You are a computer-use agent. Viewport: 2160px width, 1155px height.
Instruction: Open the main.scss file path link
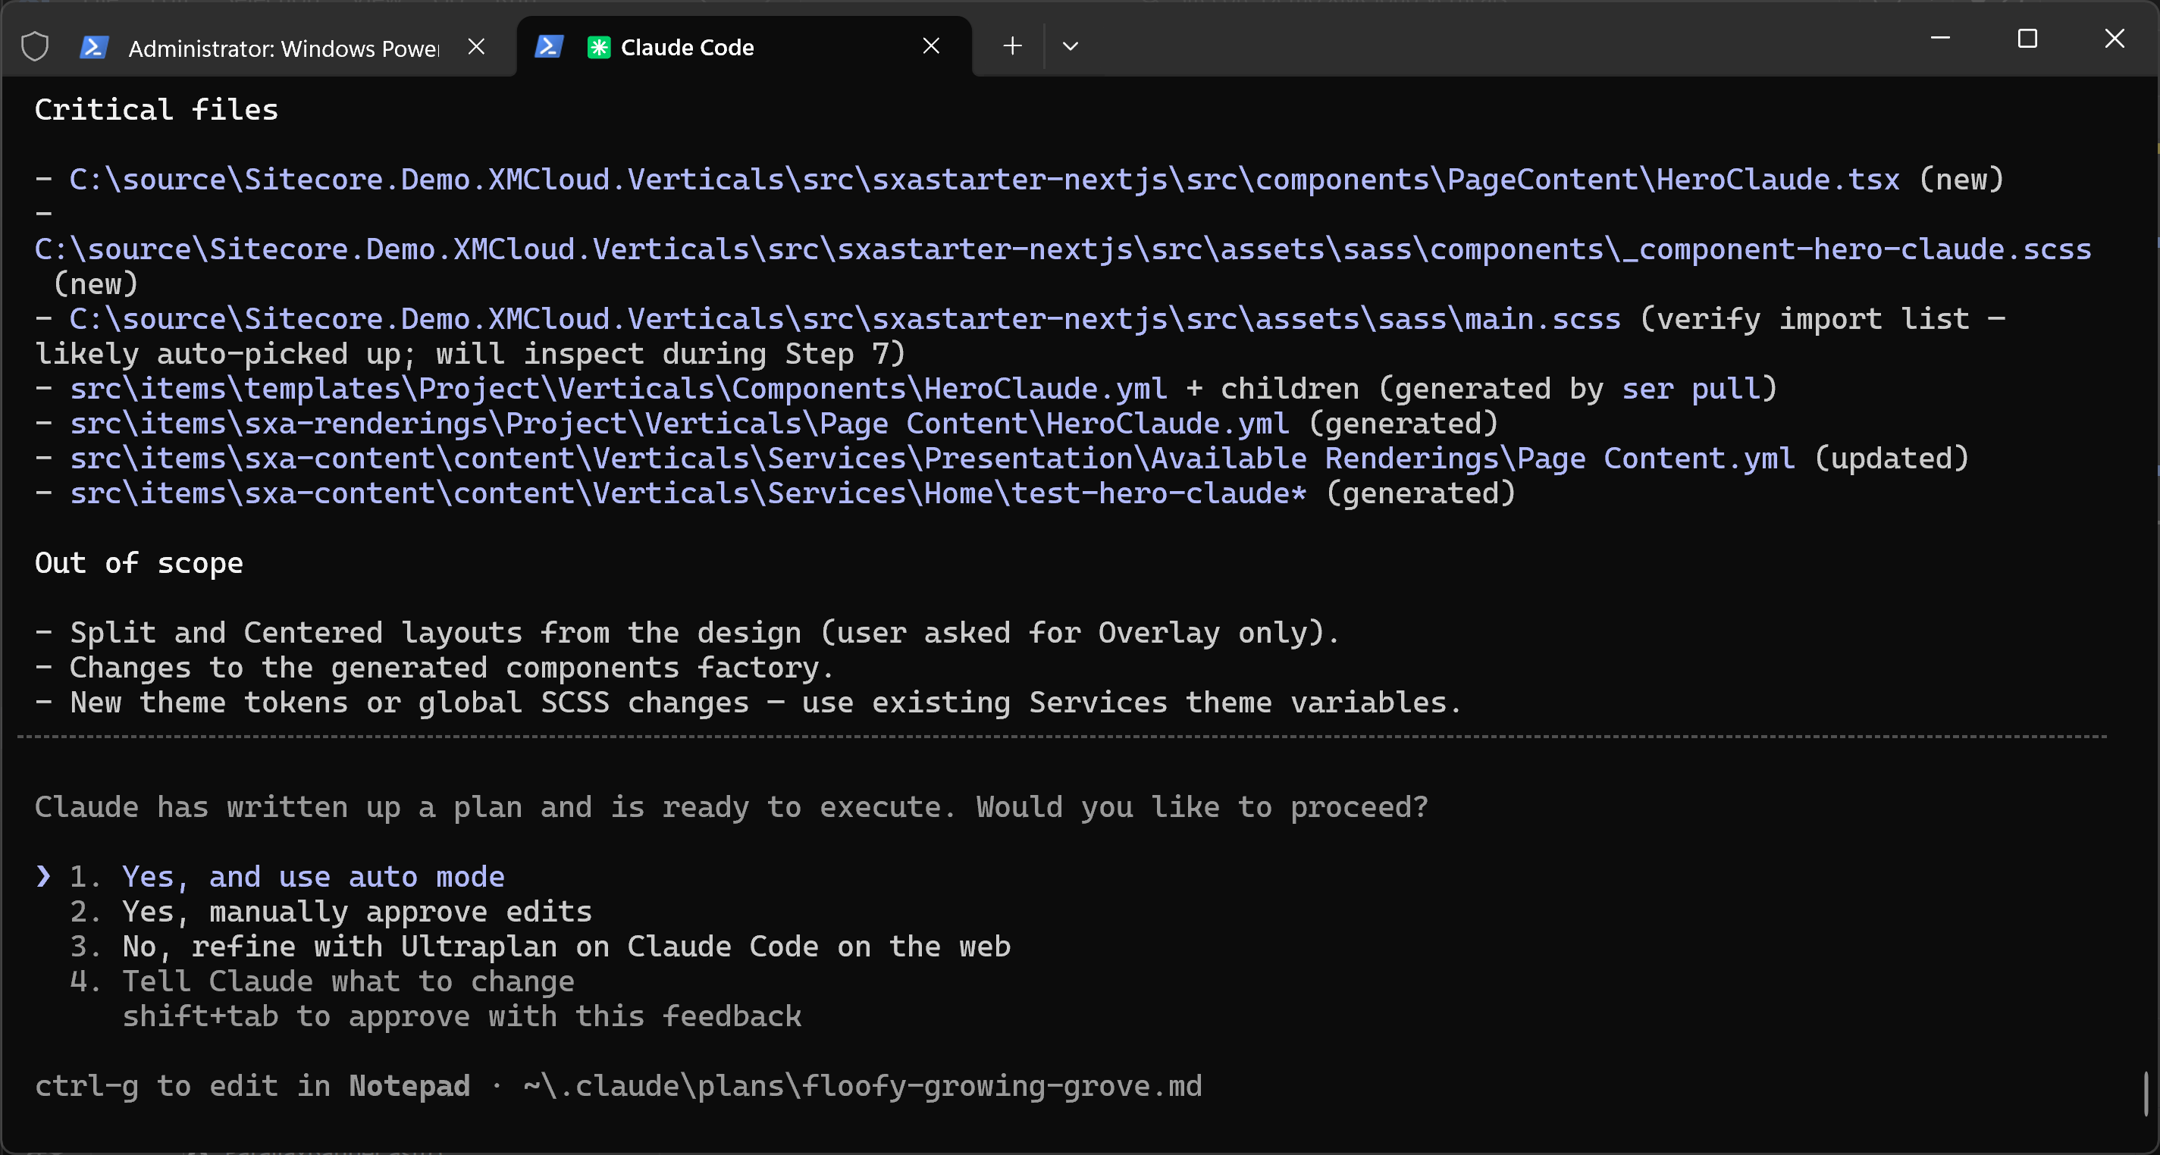(845, 318)
